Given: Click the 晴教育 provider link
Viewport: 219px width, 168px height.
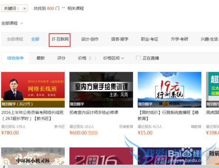Looking at the screenshot, I should click(x=196, y=127).
